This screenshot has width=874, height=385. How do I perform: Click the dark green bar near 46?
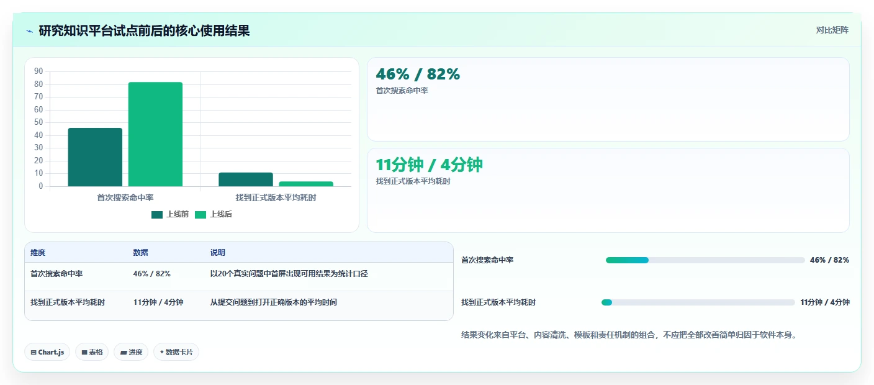click(95, 157)
